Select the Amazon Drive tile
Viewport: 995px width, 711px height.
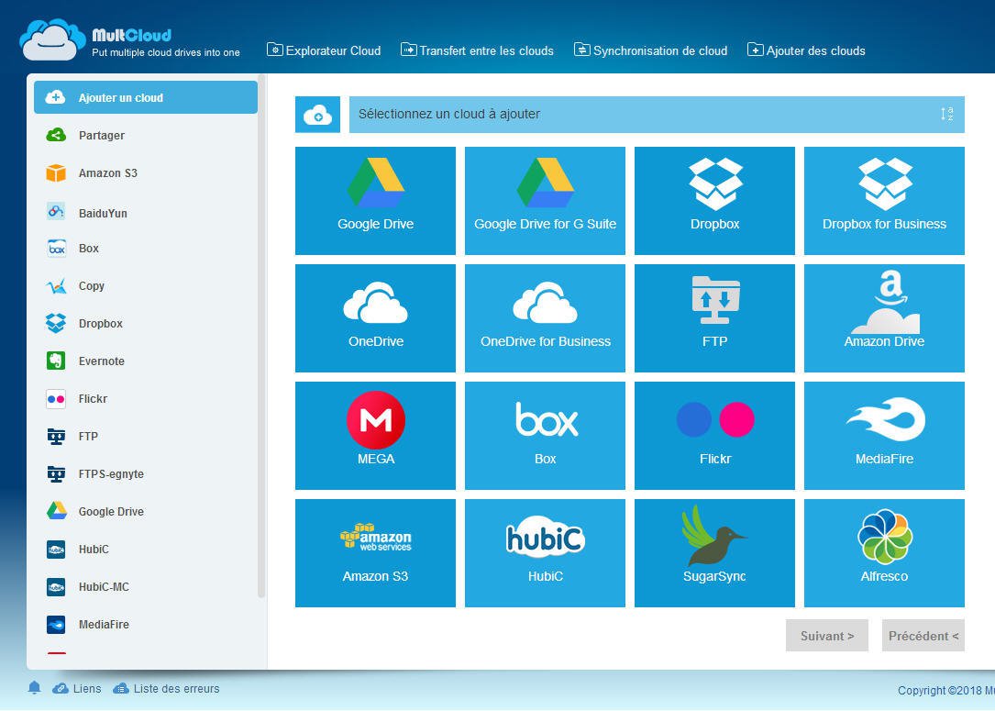[884, 318]
